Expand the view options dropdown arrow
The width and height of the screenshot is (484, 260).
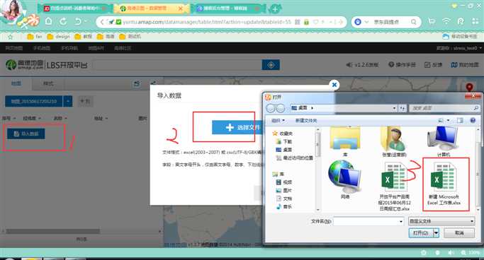click(448, 120)
